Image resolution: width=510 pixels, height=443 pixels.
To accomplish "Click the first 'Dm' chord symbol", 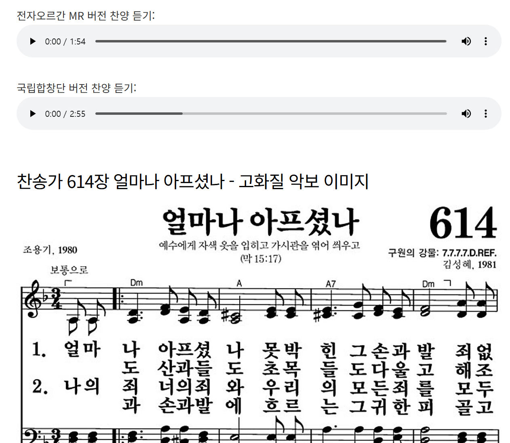I will pos(136,283).
